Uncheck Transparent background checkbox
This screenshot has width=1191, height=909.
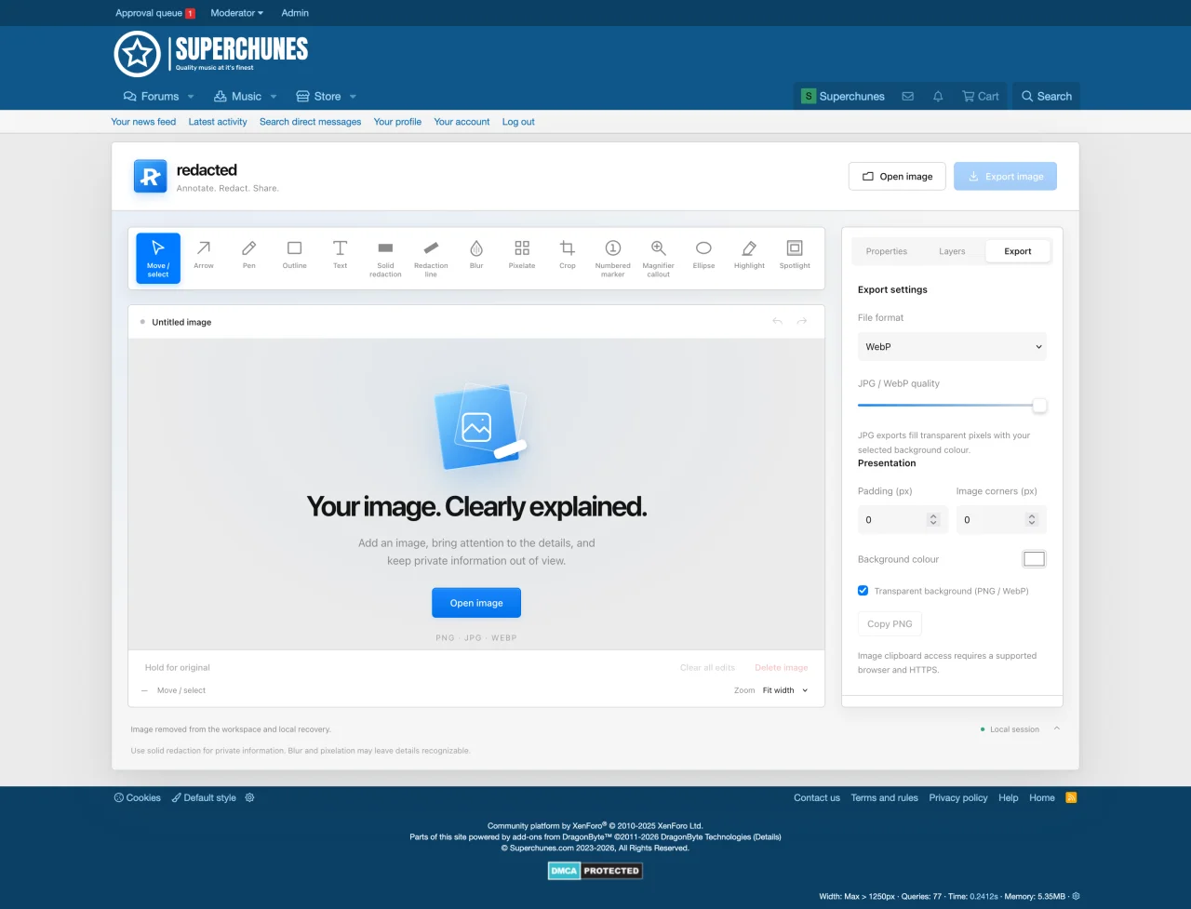tap(863, 591)
